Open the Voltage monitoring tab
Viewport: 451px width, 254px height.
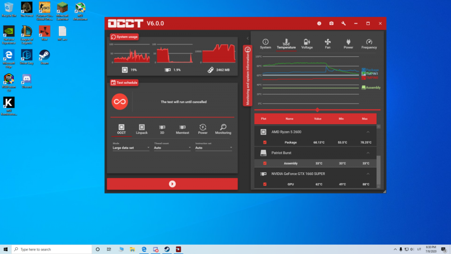click(x=307, y=44)
